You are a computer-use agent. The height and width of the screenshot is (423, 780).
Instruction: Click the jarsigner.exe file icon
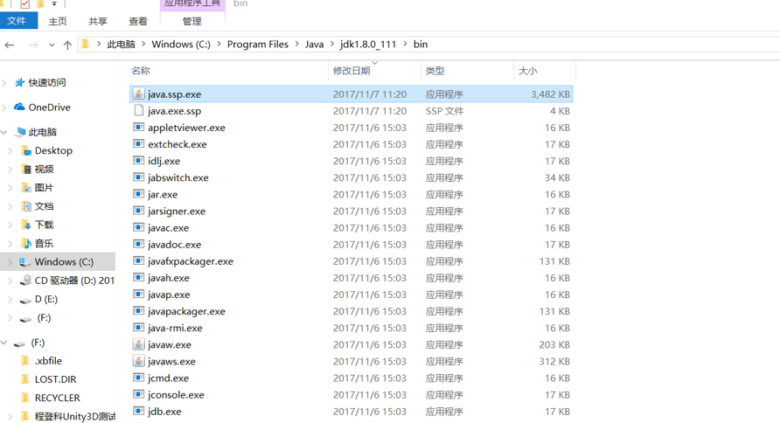139,211
